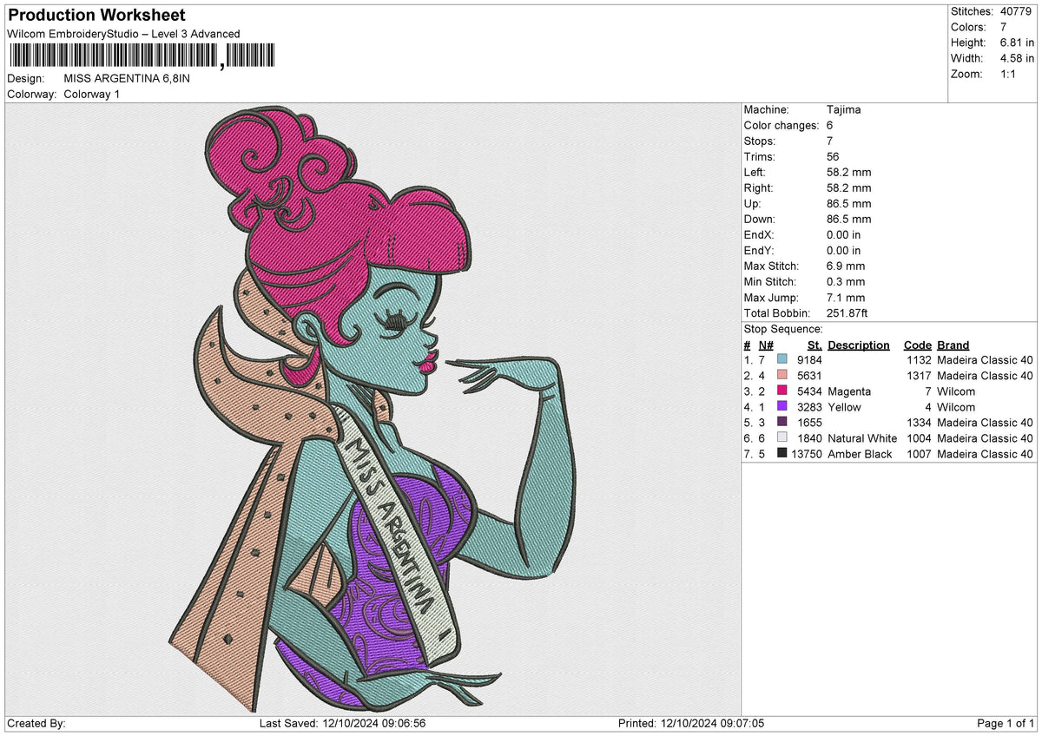Click stitch count 1655 in stop row 5
The image size is (1042, 736).
coord(809,423)
